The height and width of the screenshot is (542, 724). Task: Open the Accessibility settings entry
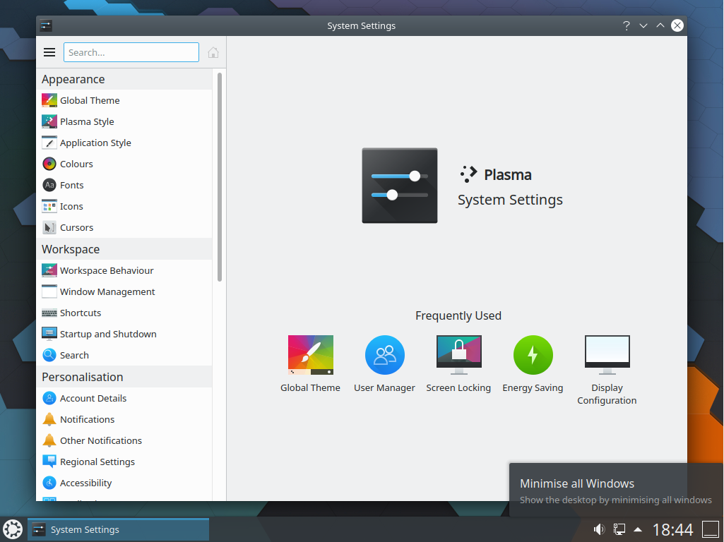pos(124,483)
